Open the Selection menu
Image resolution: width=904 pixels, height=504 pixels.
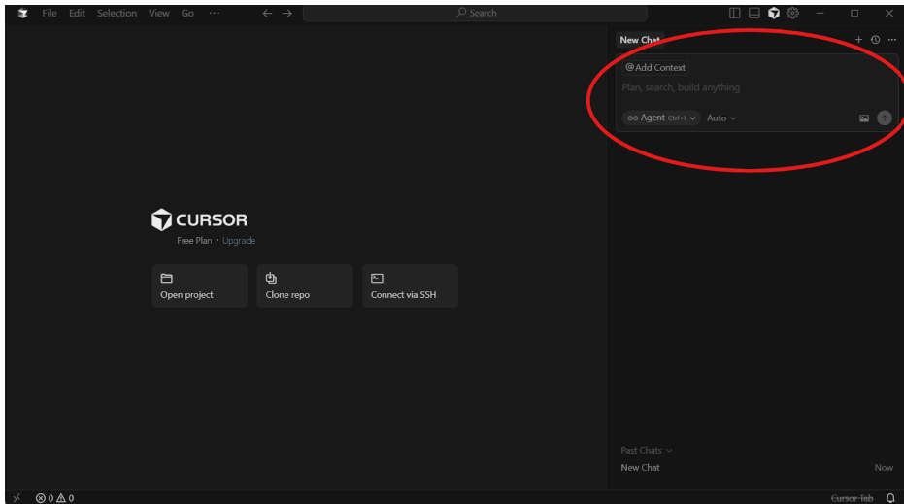[117, 13]
